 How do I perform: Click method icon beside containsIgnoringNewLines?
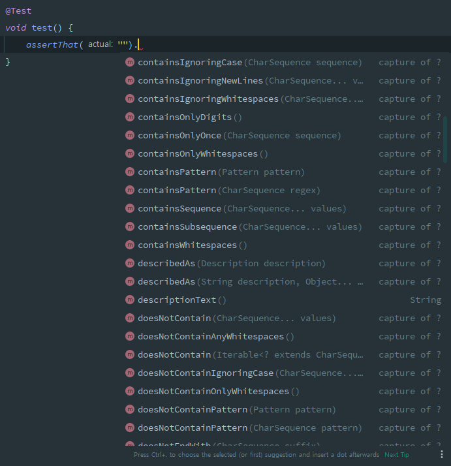(x=130, y=80)
